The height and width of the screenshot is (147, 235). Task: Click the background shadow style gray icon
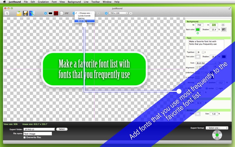pos(224,30)
